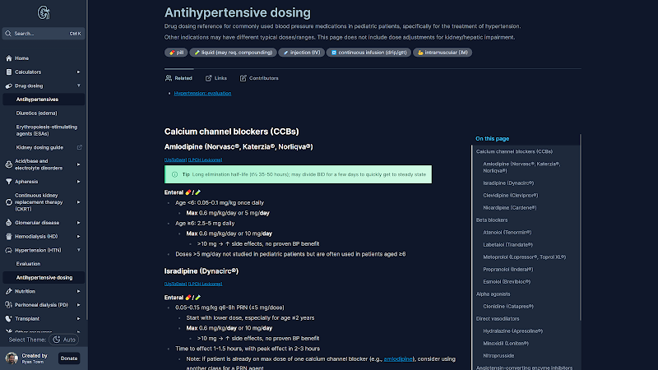This screenshot has width=658, height=370.
Task: Jump to Labetalol (Trandate) in outline
Action: pos(507,245)
